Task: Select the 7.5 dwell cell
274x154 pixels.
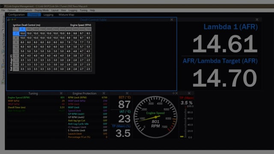Action: 89,42
